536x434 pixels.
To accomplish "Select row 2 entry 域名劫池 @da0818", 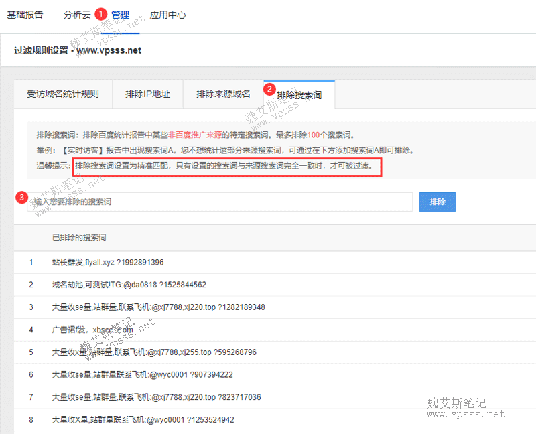I will [x=129, y=285].
